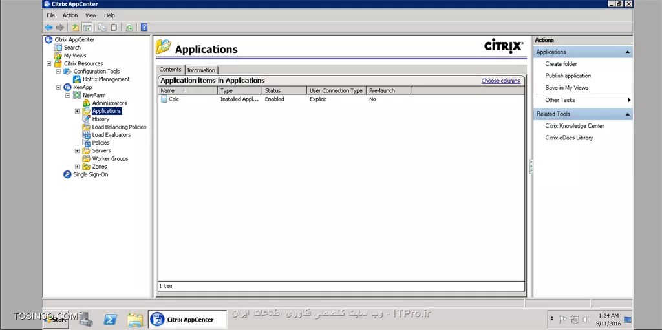This screenshot has height=330, width=662.
Task: Click the 'Explicit' cell in the Calc row
Action: 318,99
